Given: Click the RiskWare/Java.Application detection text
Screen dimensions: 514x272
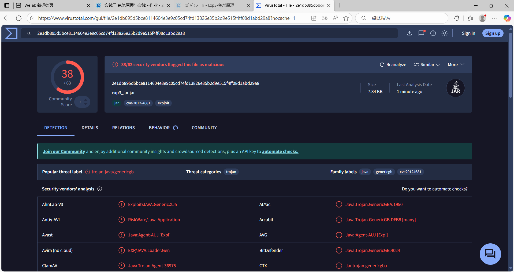Looking at the screenshot, I should 154,220.
